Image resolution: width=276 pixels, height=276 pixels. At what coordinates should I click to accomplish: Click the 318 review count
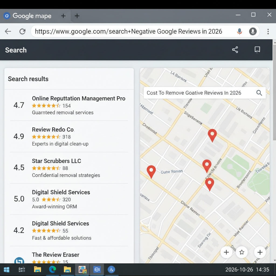click(67, 137)
